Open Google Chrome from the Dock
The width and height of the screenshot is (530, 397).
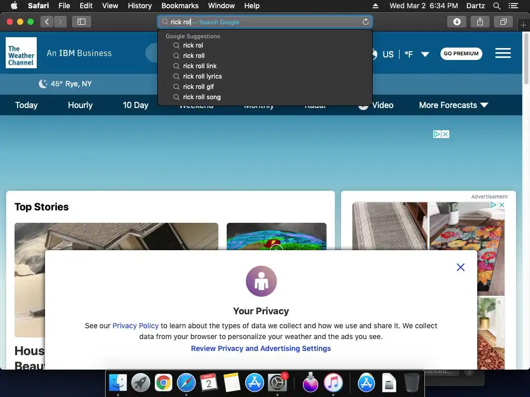click(163, 383)
